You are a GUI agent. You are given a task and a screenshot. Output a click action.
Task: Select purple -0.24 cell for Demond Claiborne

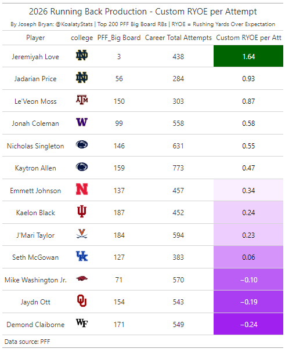[248, 324]
